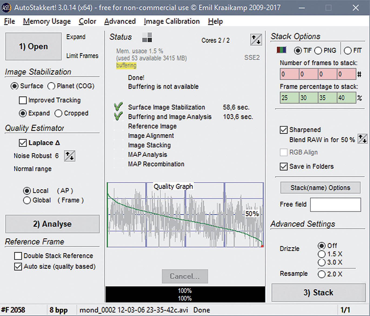The height and width of the screenshot is (316, 370).
Task: Choose PNG output format
Action: coord(318,50)
